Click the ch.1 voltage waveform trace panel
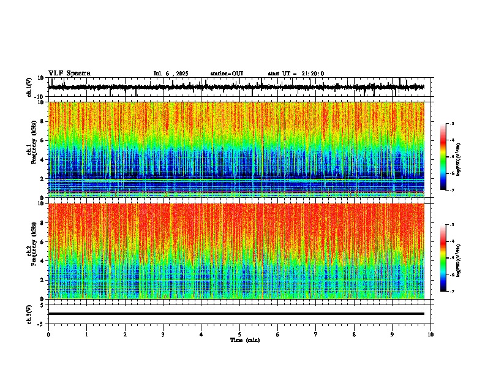Viewport: 485px width, 375px height. point(239,87)
